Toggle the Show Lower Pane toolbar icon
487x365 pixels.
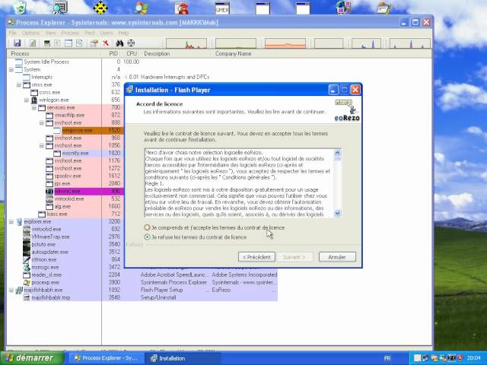point(68,43)
